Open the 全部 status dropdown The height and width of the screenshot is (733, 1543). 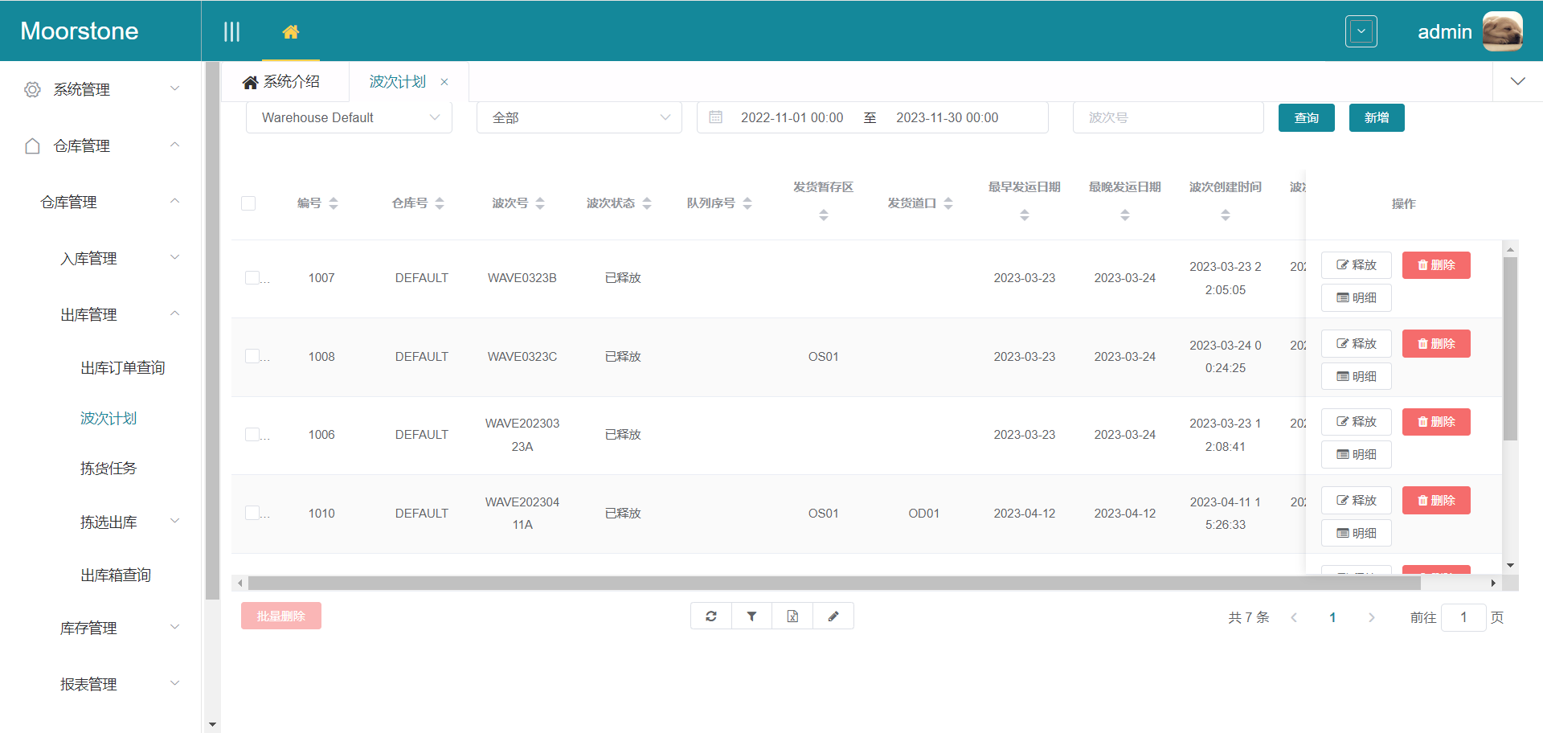(x=579, y=117)
